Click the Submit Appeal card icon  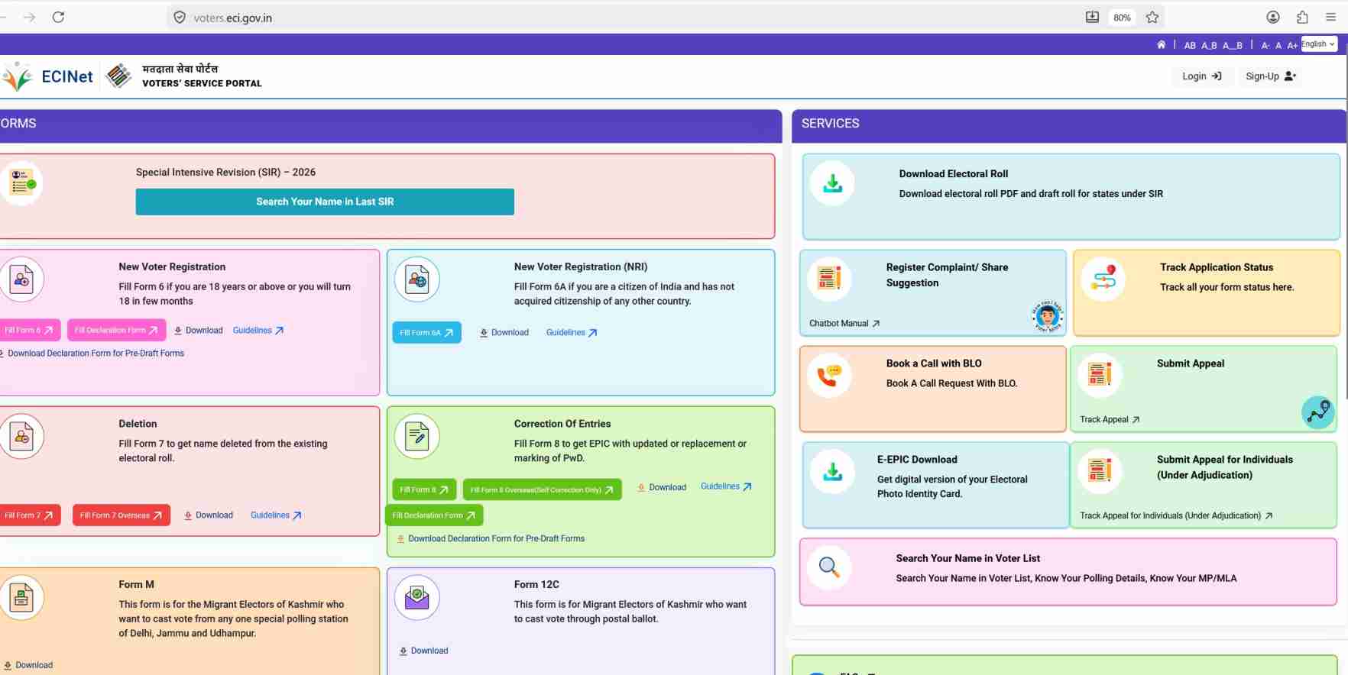(x=1100, y=374)
